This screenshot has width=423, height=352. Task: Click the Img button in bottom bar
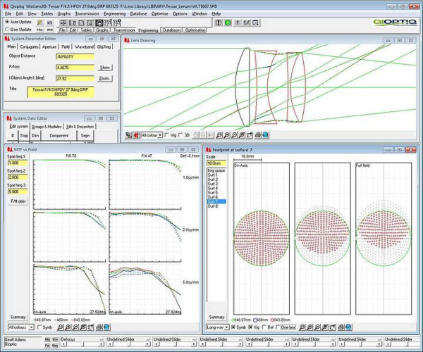55,345
